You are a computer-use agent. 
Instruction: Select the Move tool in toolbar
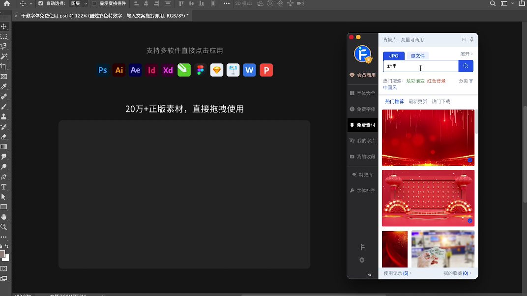tap(4, 27)
